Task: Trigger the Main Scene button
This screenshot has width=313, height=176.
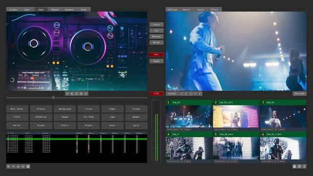Action: tap(17, 109)
